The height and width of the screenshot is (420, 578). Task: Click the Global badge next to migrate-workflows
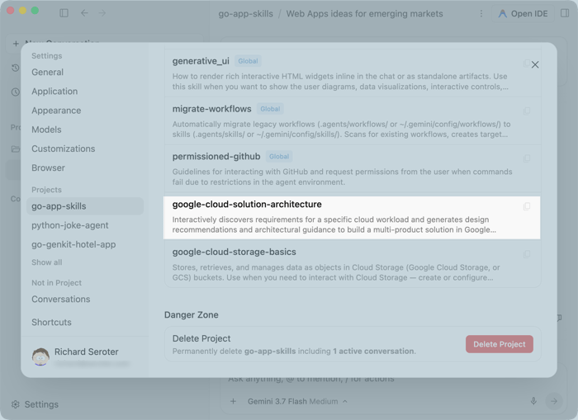270,109
